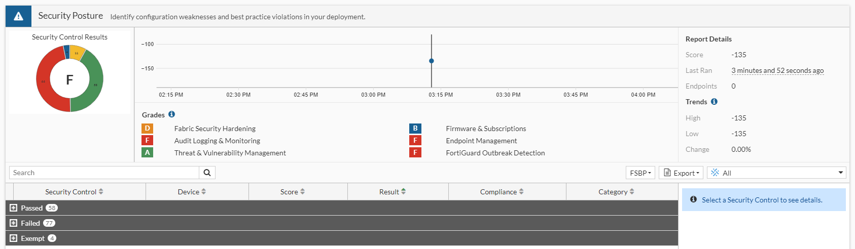Click the red segment of the donut chart

[x=44, y=81]
